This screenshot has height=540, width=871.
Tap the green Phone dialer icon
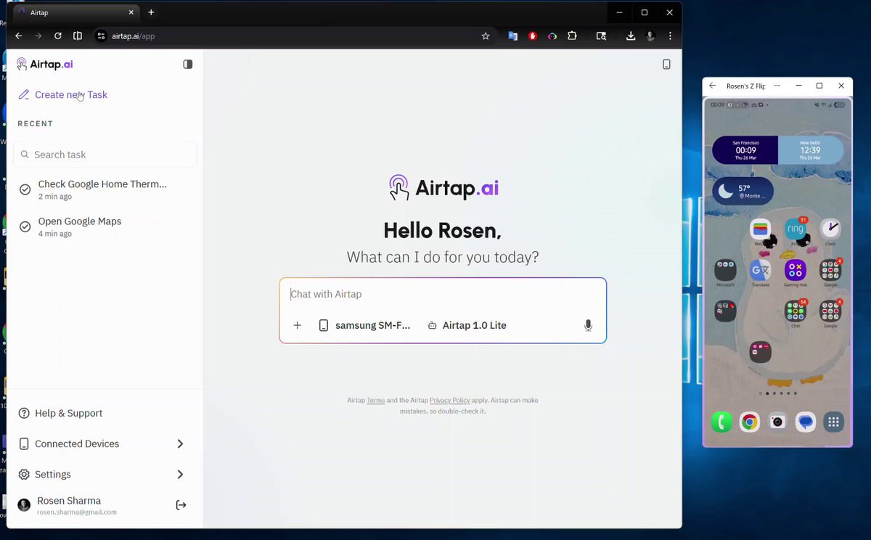(x=721, y=422)
